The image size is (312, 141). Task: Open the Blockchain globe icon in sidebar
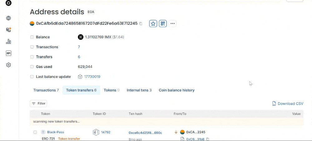pyautogui.click(x=8, y=18)
